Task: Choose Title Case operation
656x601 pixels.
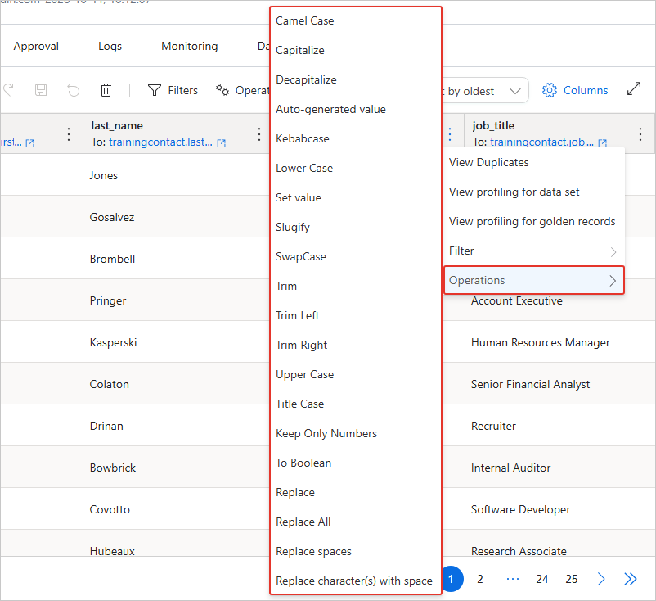Action: (x=356, y=404)
